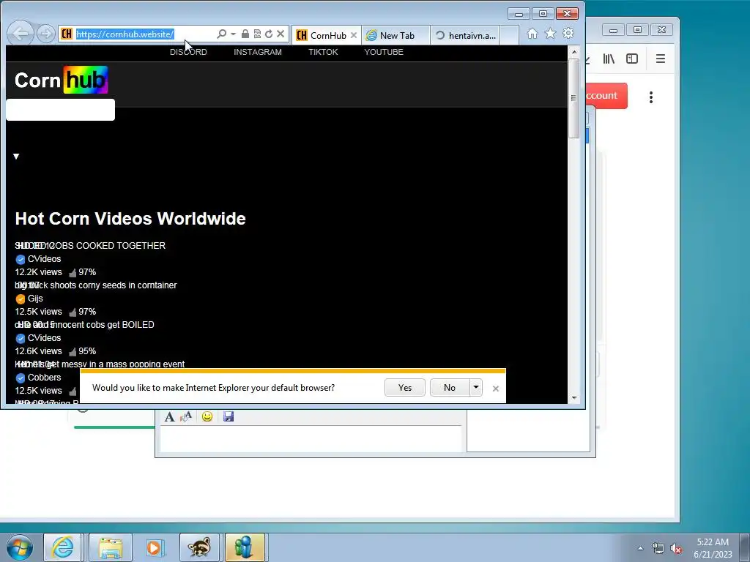
Task: Open the Library icon in the Firefox window
Action: [609, 59]
